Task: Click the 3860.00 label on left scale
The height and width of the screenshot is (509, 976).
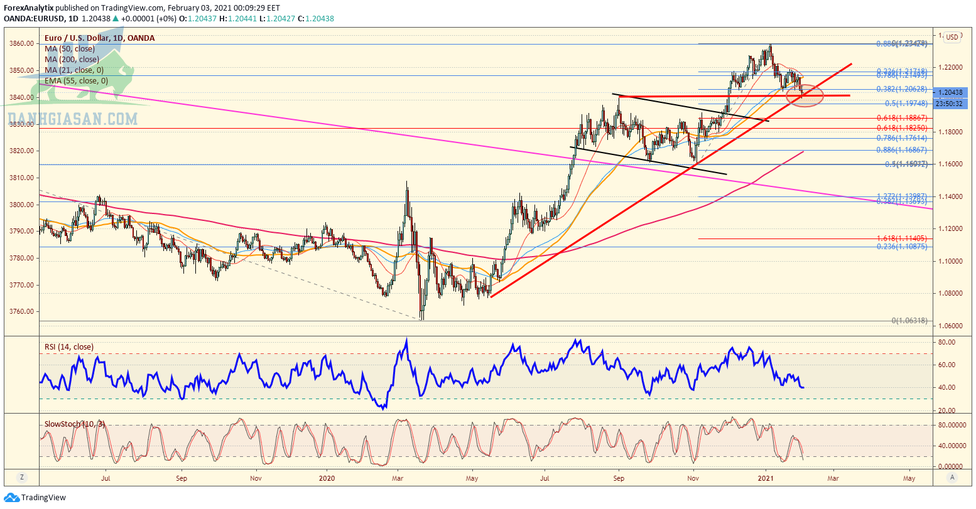Action: [21, 44]
